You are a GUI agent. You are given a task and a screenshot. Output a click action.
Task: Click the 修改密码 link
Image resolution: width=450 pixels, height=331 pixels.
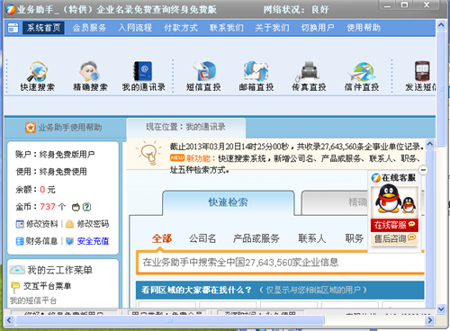[93, 224]
